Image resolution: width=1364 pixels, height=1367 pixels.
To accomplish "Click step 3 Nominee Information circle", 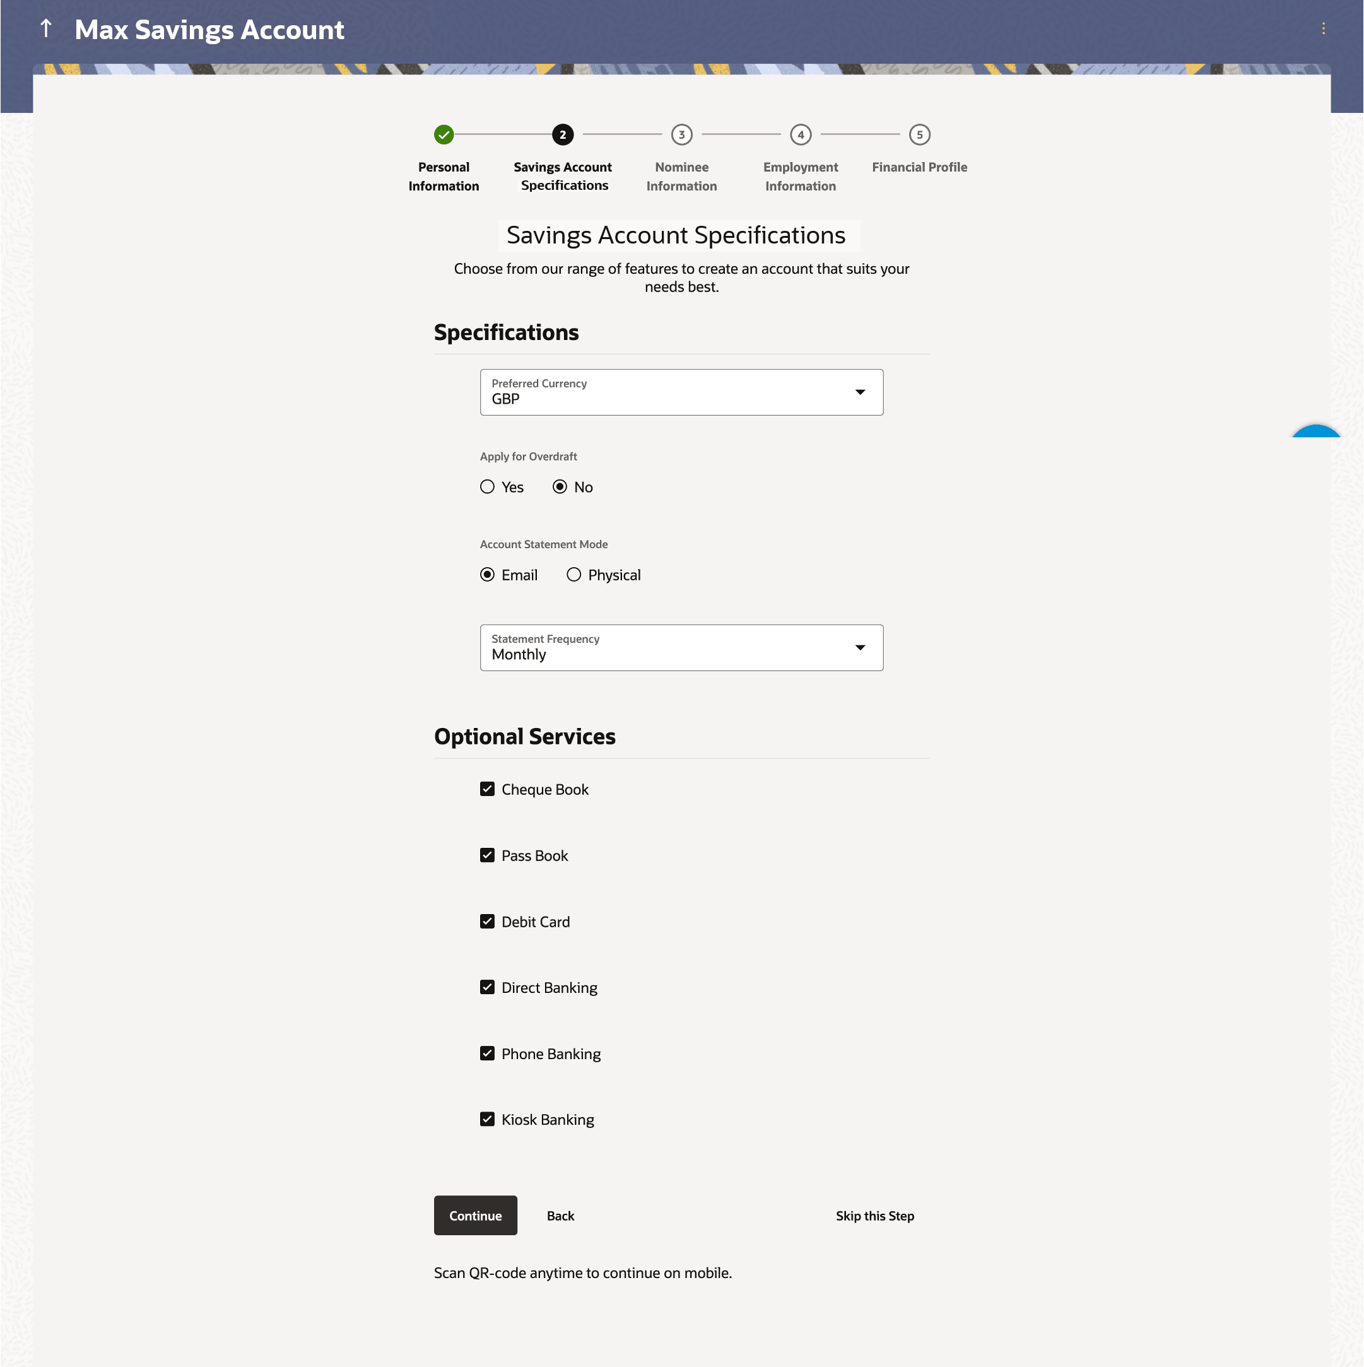I will click(681, 134).
